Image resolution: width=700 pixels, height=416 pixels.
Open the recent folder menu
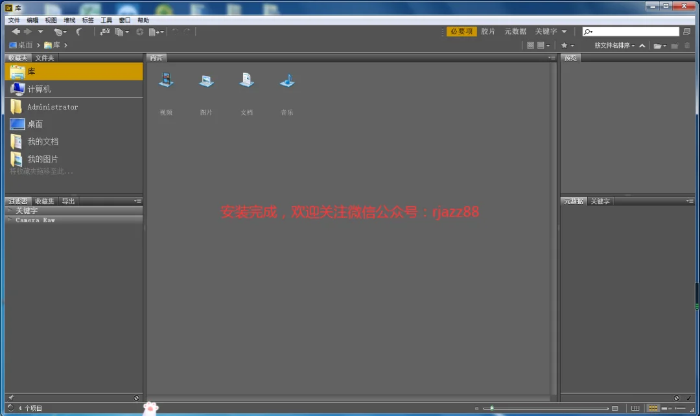660,45
